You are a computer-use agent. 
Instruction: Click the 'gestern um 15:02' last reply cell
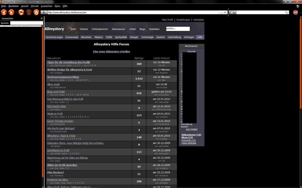tap(162, 93)
